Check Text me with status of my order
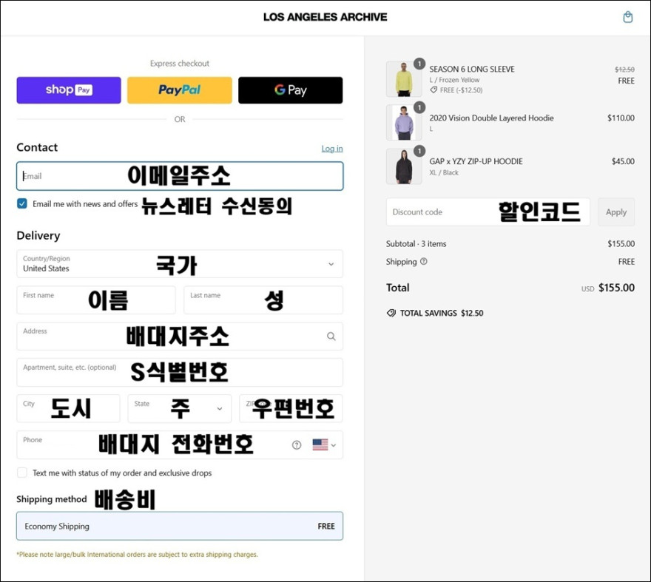 coord(22,473)
